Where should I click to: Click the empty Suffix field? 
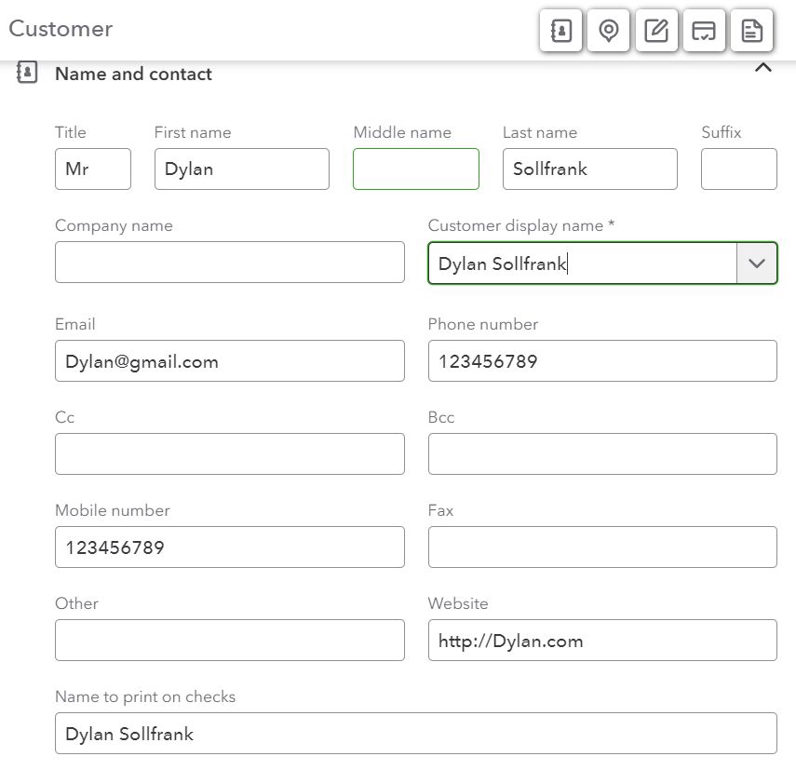pyautogui.click(x=738, y=169)
